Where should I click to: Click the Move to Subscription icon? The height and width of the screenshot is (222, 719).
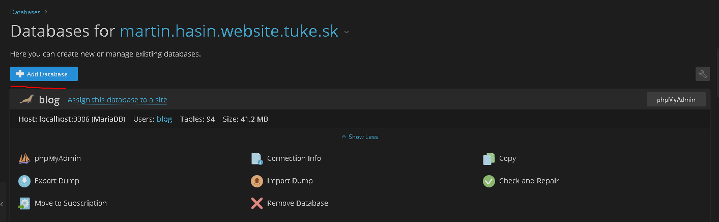tap(24, 204)
